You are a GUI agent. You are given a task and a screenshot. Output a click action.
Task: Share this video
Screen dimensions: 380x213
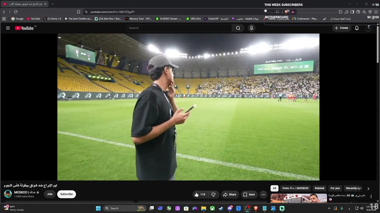click(x=230, y=194)
